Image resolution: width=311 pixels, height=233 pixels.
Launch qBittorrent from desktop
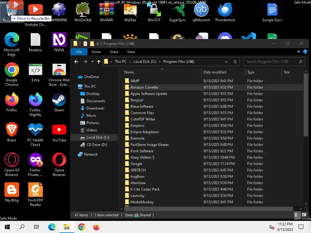(201, 12)
